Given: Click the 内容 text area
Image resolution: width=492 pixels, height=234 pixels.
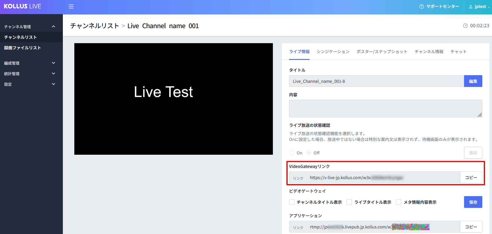Looking at the screenshot, I should [386, 109].
